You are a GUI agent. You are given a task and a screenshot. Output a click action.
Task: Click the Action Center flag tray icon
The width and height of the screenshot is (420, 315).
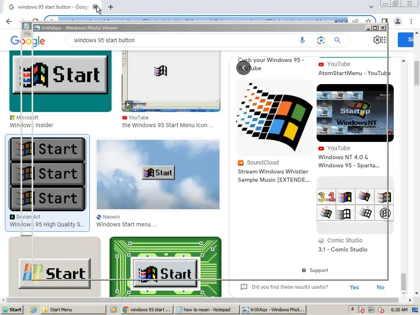tap(361, 310)
